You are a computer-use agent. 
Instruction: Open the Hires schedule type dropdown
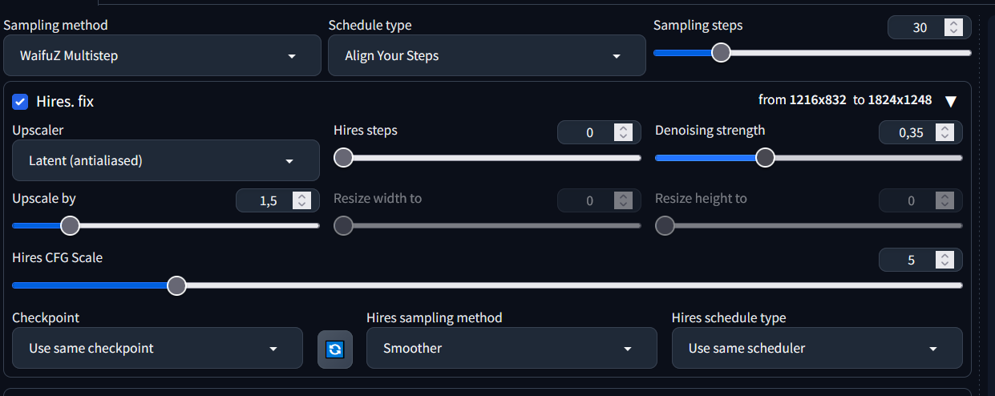(817, 348)
